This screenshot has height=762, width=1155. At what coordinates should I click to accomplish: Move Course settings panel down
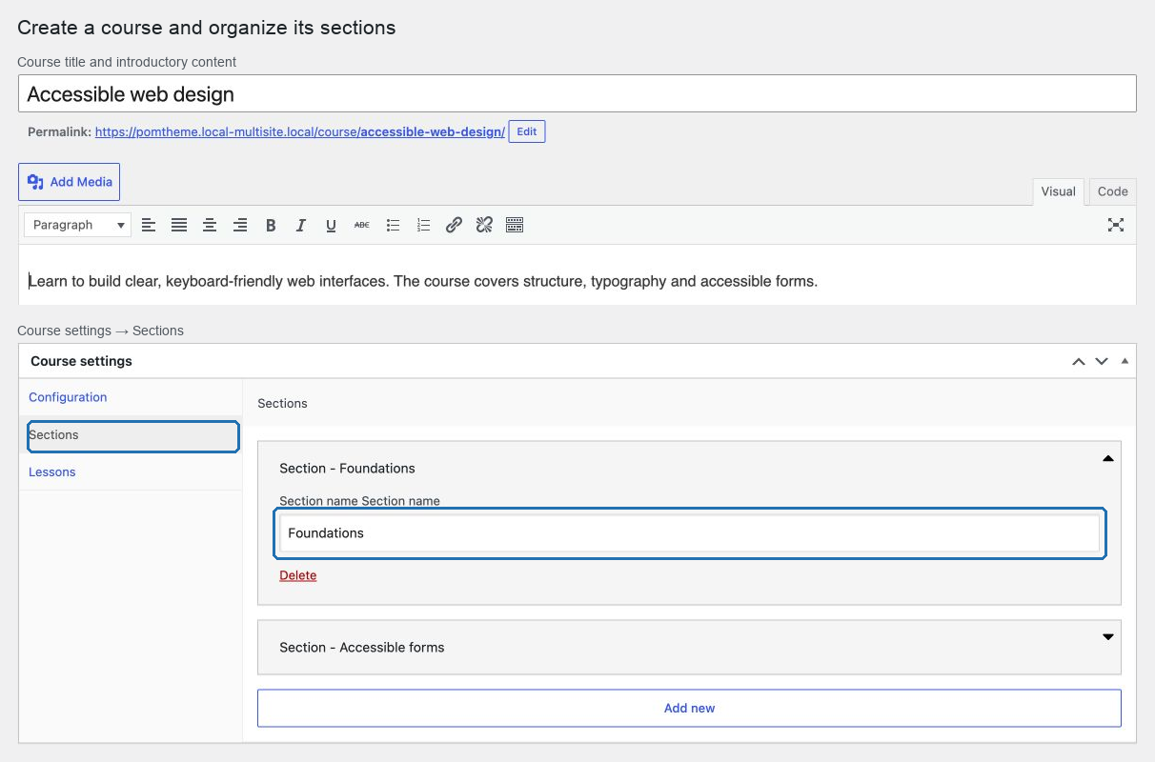tap(1102, 362)
